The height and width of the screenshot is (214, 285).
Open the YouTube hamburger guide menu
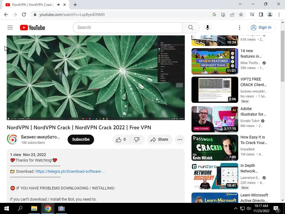point(10,28)
